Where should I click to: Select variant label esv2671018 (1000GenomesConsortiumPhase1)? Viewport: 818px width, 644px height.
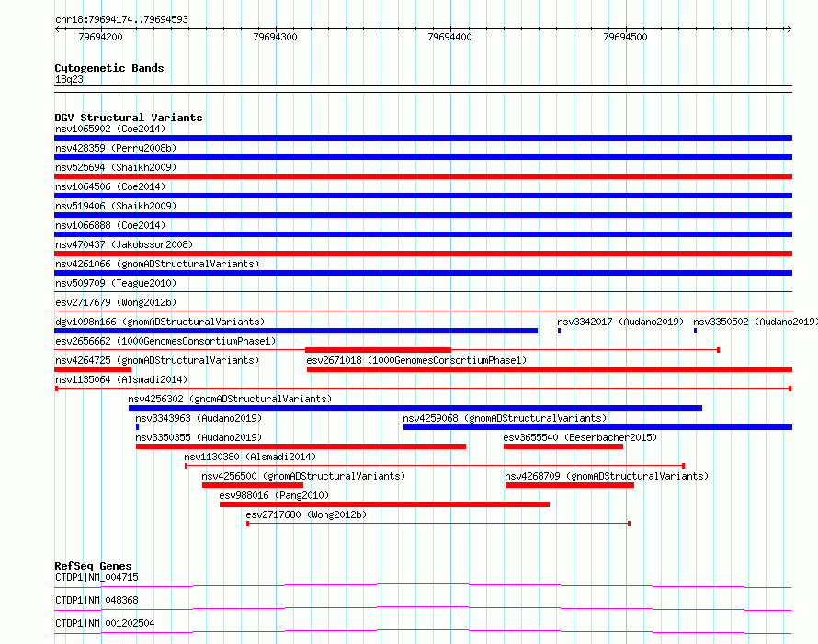coord(416,360)
